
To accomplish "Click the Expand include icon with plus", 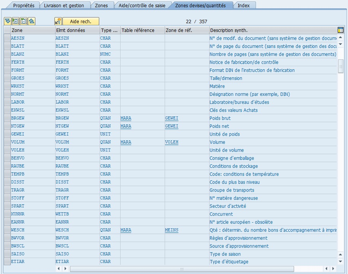I will click(16, 21).
